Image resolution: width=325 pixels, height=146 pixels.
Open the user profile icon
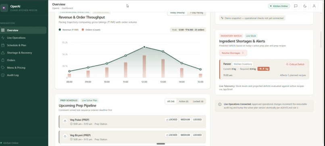(x=314, y=6)
